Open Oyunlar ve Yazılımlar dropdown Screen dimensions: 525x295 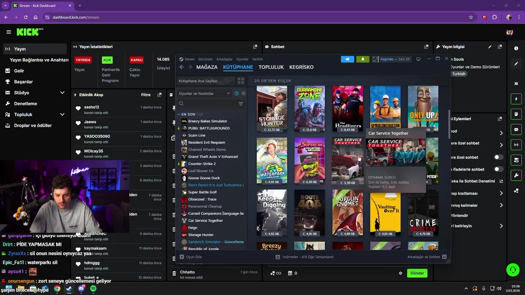click(204, 93)
